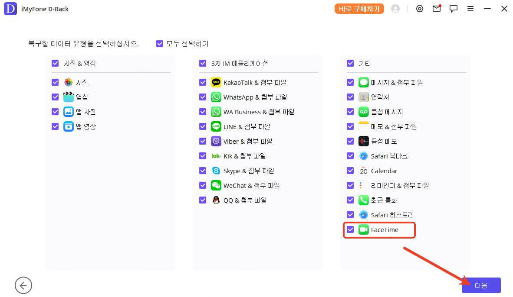Screen dimensions: 513x297
Task: Toggle the Calendar checkbox
Action: coord(350,171)
